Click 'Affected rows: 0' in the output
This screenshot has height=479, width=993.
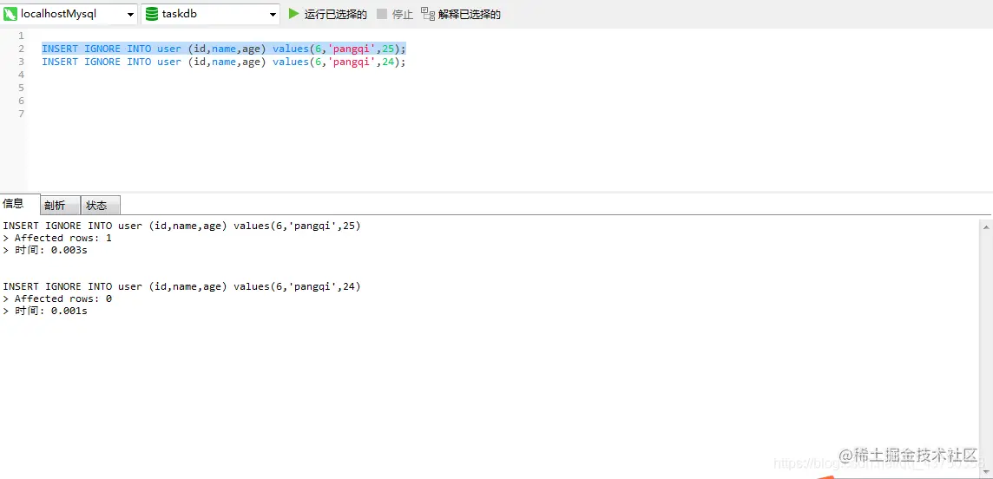click(x=62, y=299)
